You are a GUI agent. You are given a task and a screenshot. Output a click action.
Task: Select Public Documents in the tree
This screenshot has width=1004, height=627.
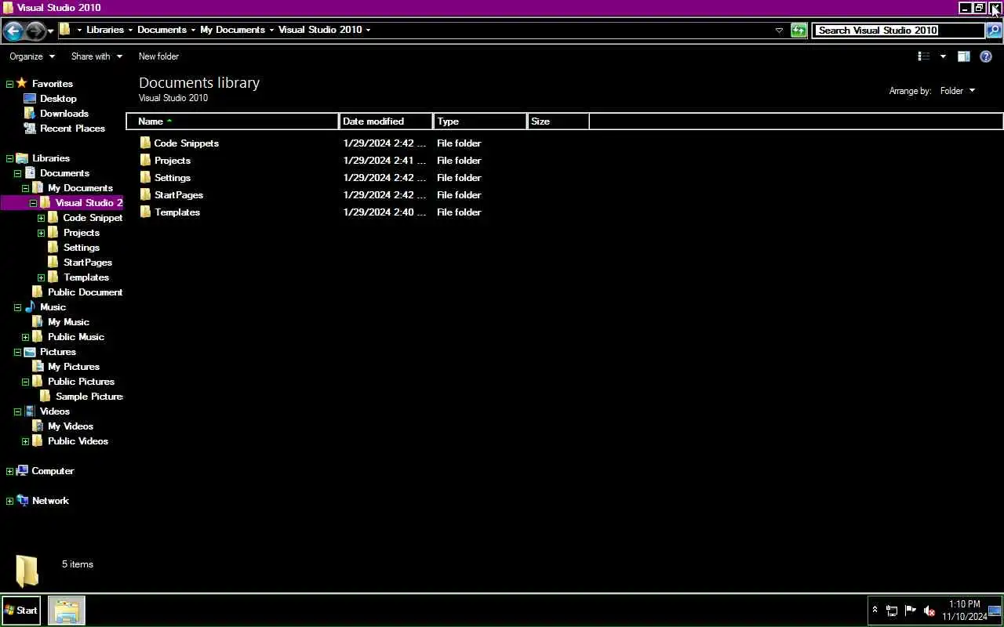click(x=85, y=292)
